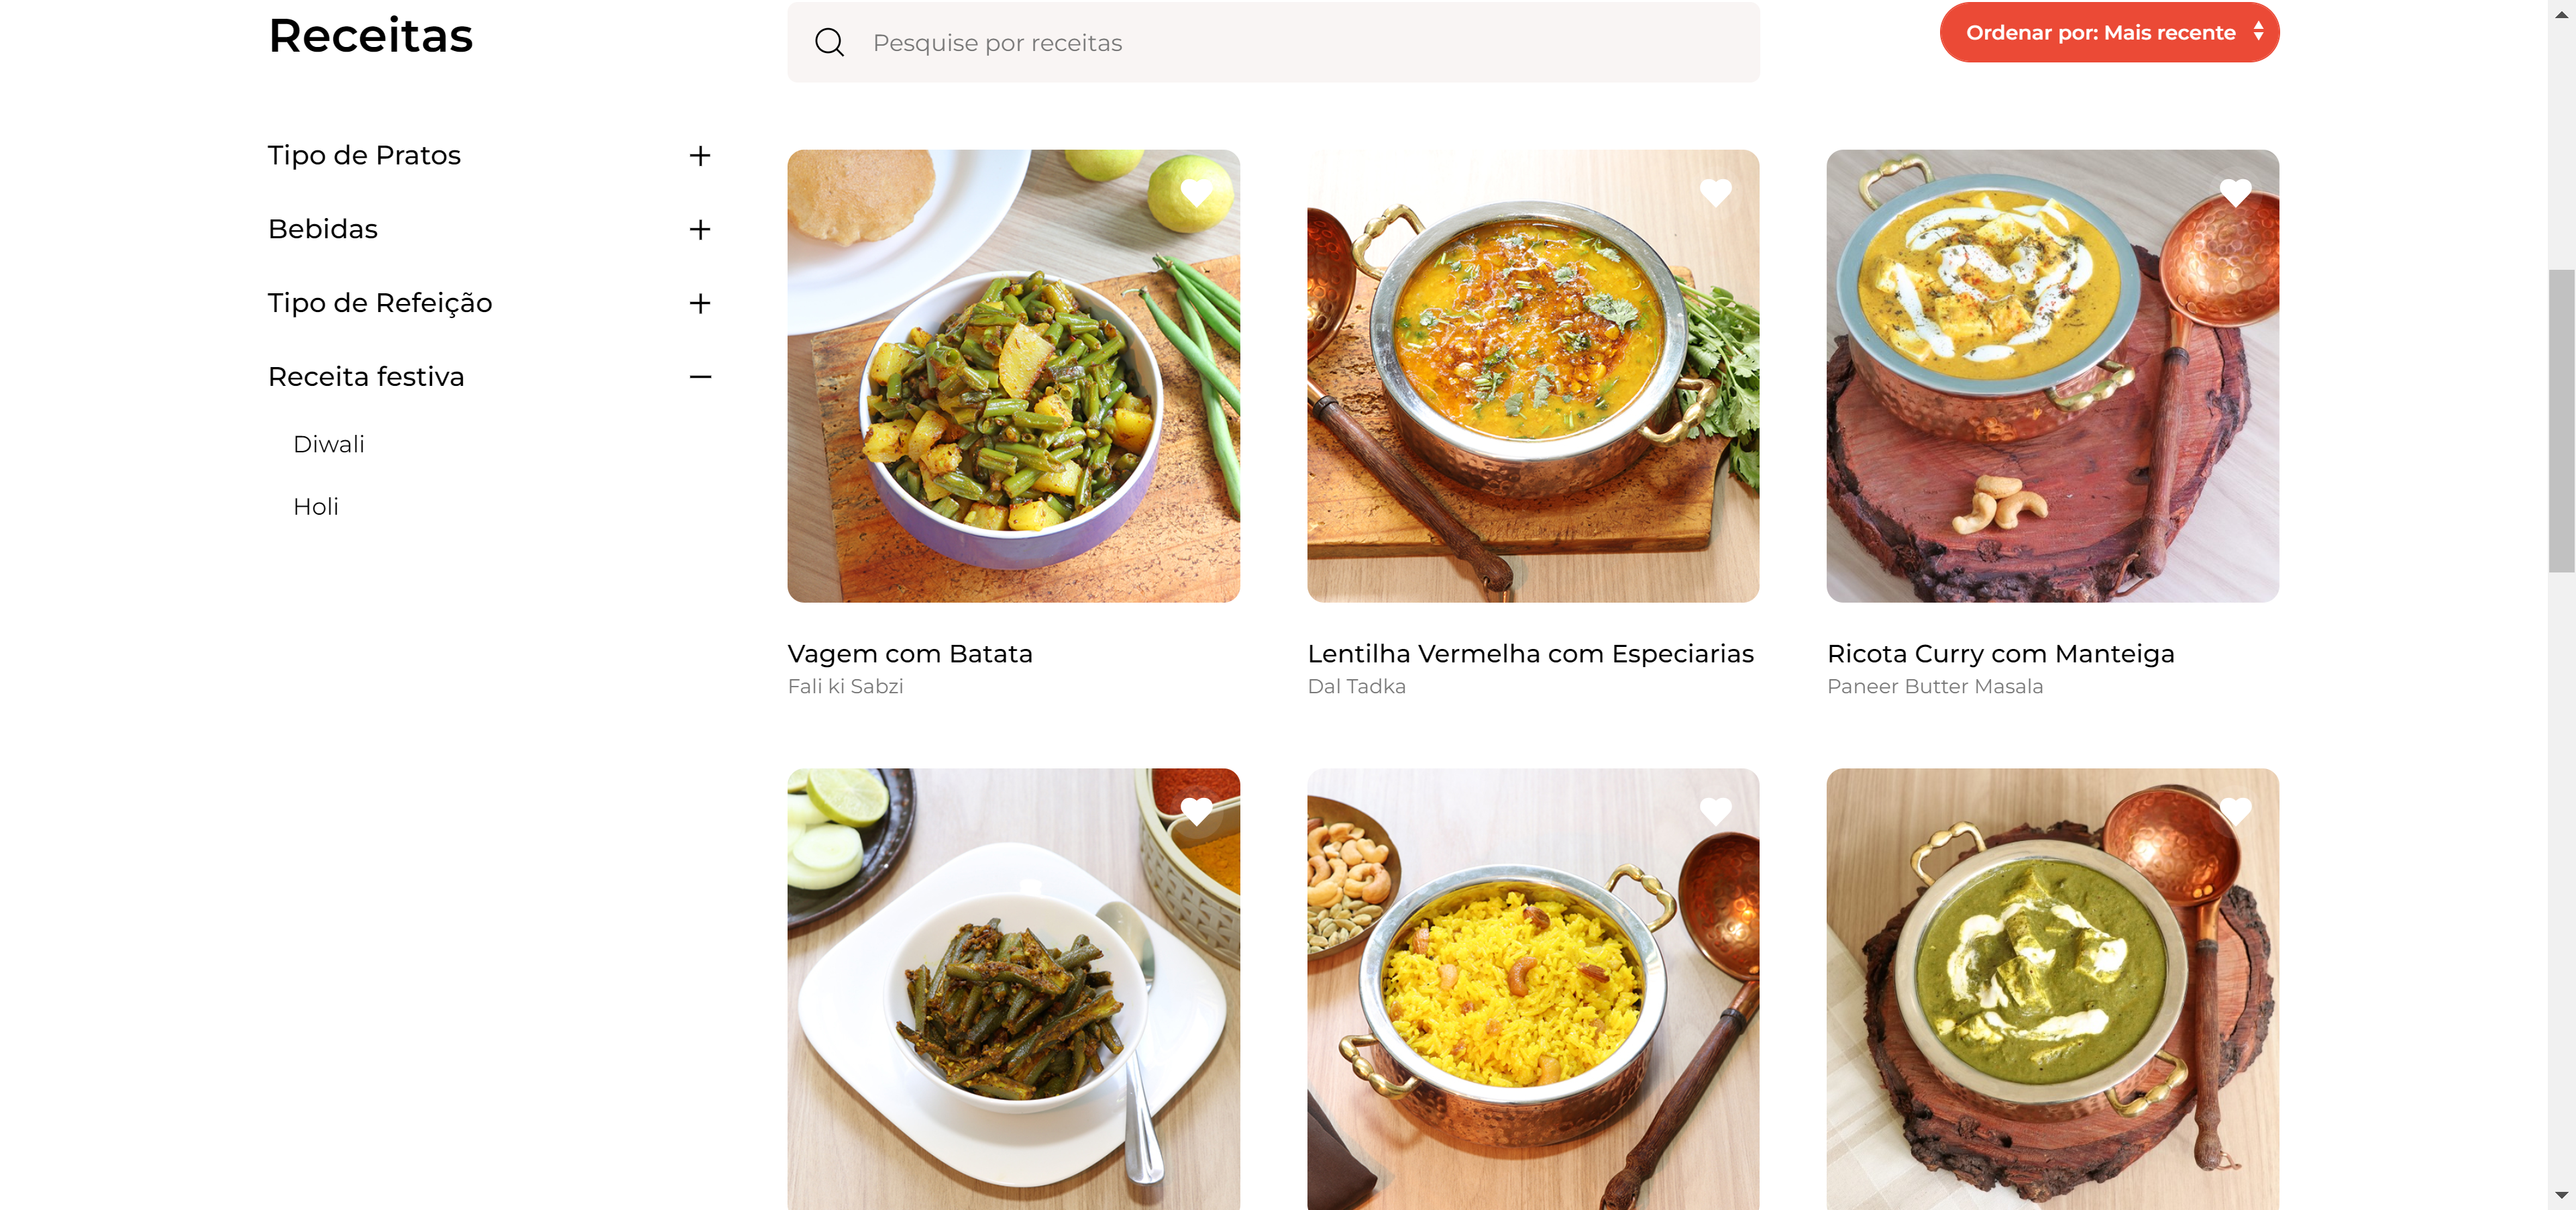Open the Dal Tadka dish thumbnail

(1532, 376)
